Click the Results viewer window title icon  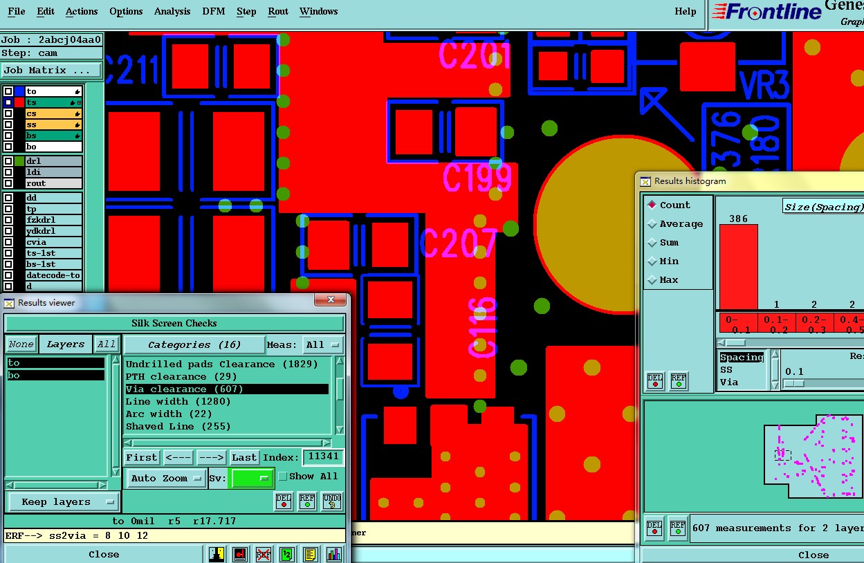9,303
